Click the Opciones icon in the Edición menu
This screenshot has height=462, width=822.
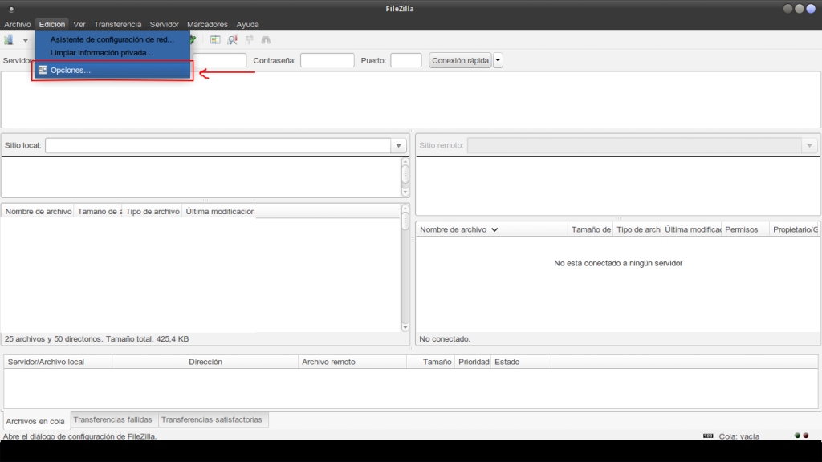(42, 71)
